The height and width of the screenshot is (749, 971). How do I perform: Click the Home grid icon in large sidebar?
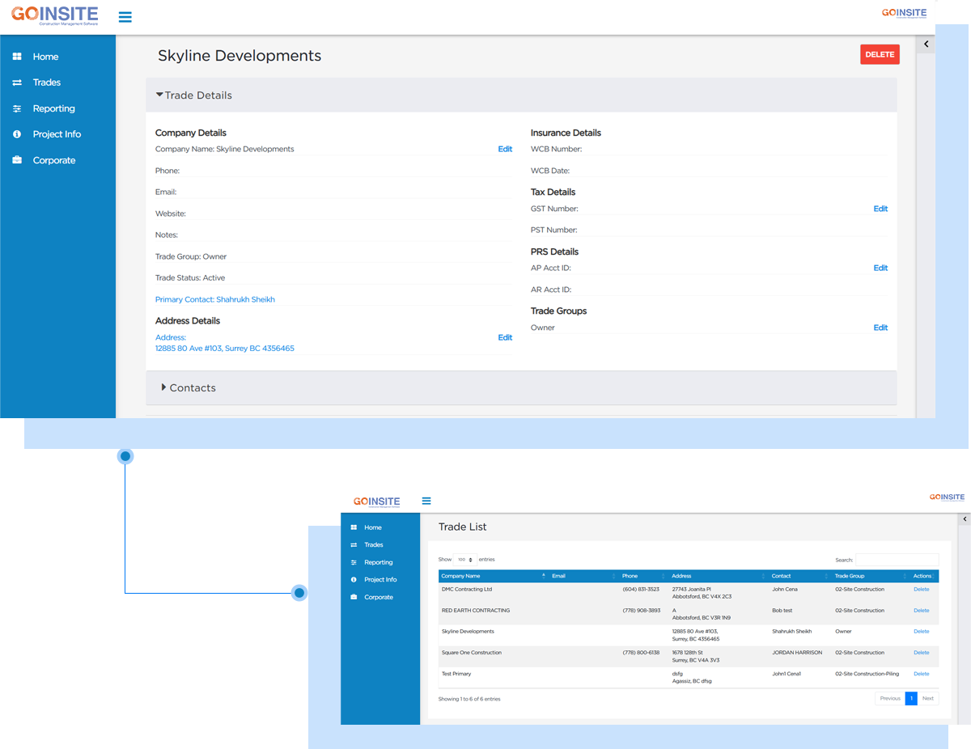click(17, 57)
